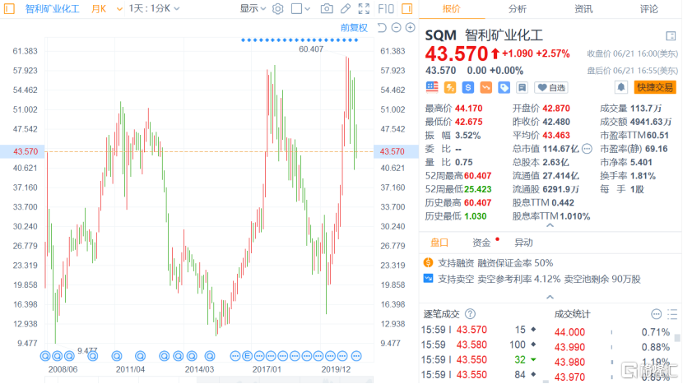The width and height of the screenshot is (683, 384).
Task: Click the 历史最低 1.030 value
Action: (x=476, y=216)
